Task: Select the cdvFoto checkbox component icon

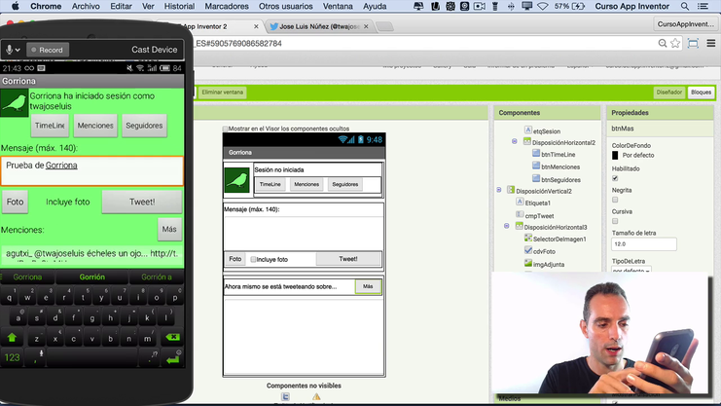Action: pyautogui.click(x=528, y=250)
